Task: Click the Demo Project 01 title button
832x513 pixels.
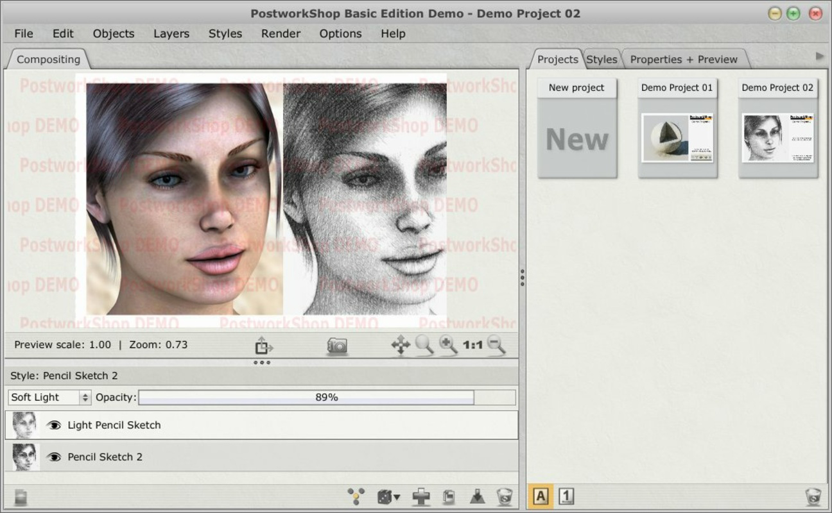Action: [677, 88]
